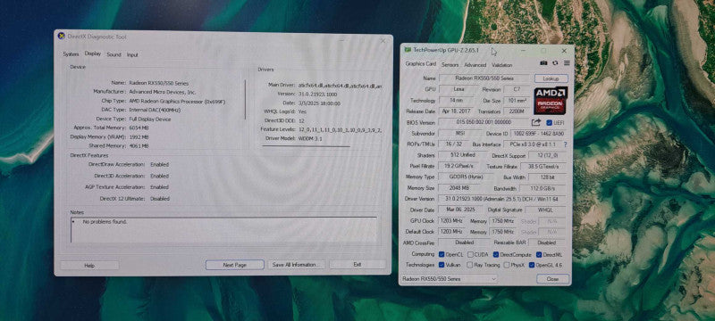715x321 pixels.
Task: Click the Close button in GPU-Z
Action: [552, 279]
